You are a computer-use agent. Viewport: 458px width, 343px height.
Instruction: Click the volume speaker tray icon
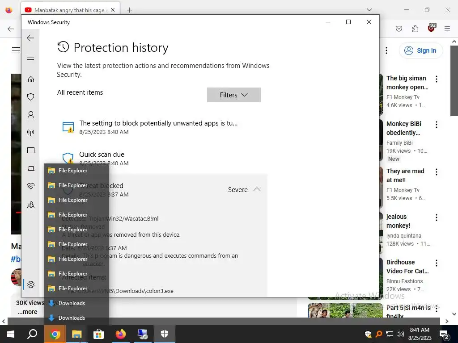click(x=400, y=334)
